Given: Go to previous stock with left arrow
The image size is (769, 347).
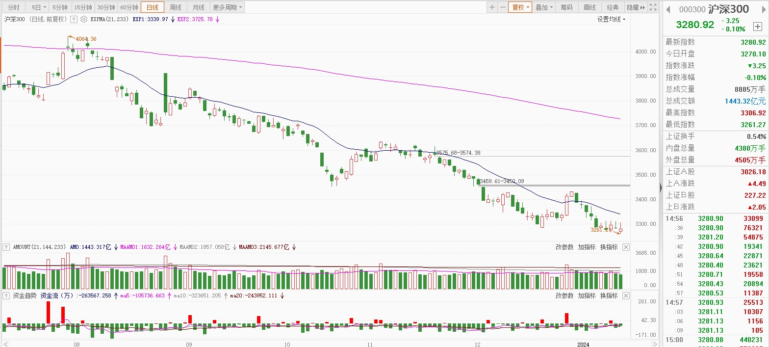Looking at the screenshot, I should click(668, 9).
